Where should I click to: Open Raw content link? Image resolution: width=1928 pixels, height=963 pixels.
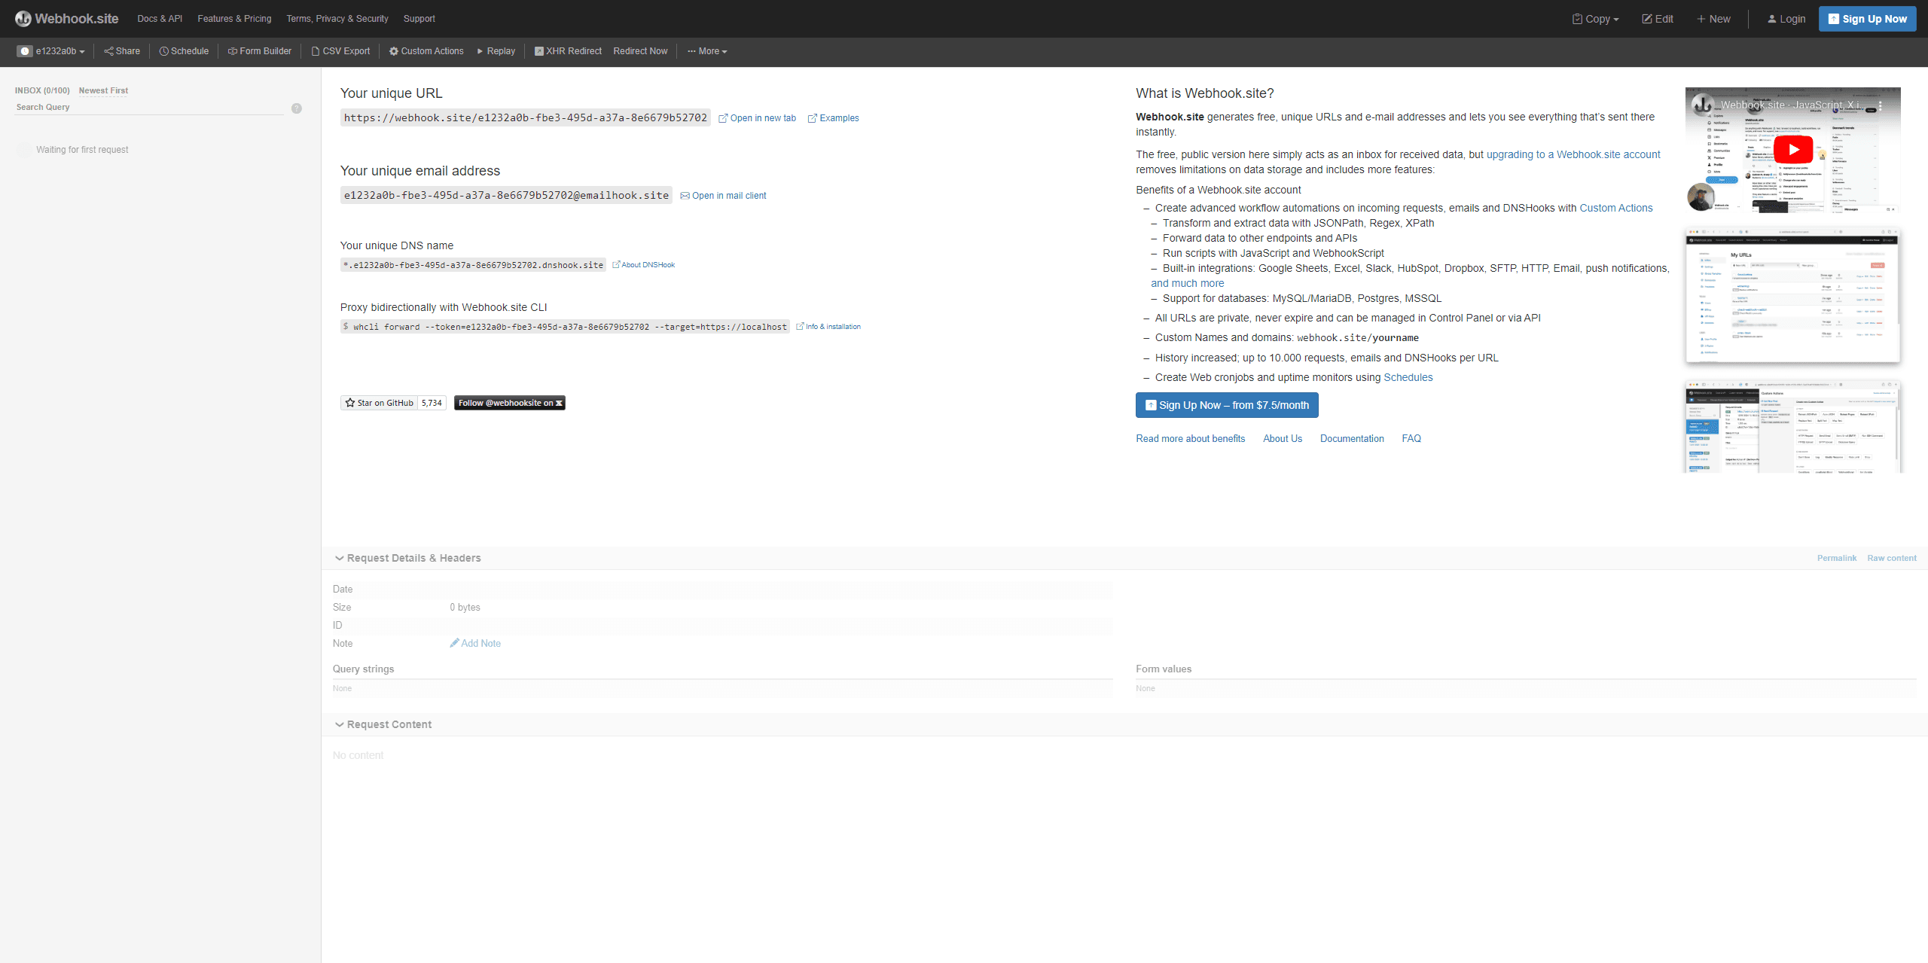pyautogui.click(x=1891, y=558)
